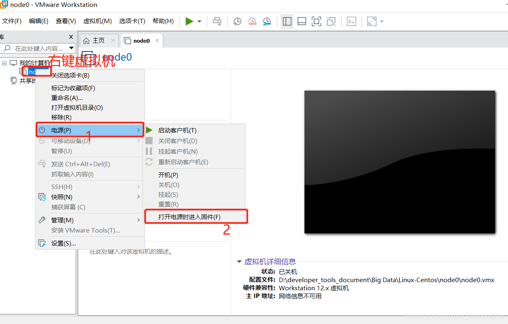
Task: Open the 选项卡(T) menu
Action: click(x=132, y=21)
